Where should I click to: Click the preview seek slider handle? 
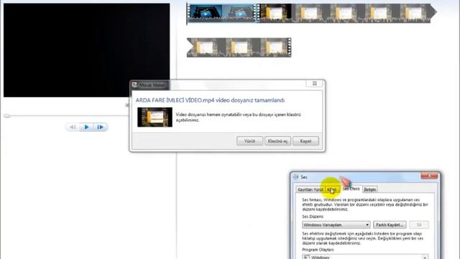tap(6, 116)
